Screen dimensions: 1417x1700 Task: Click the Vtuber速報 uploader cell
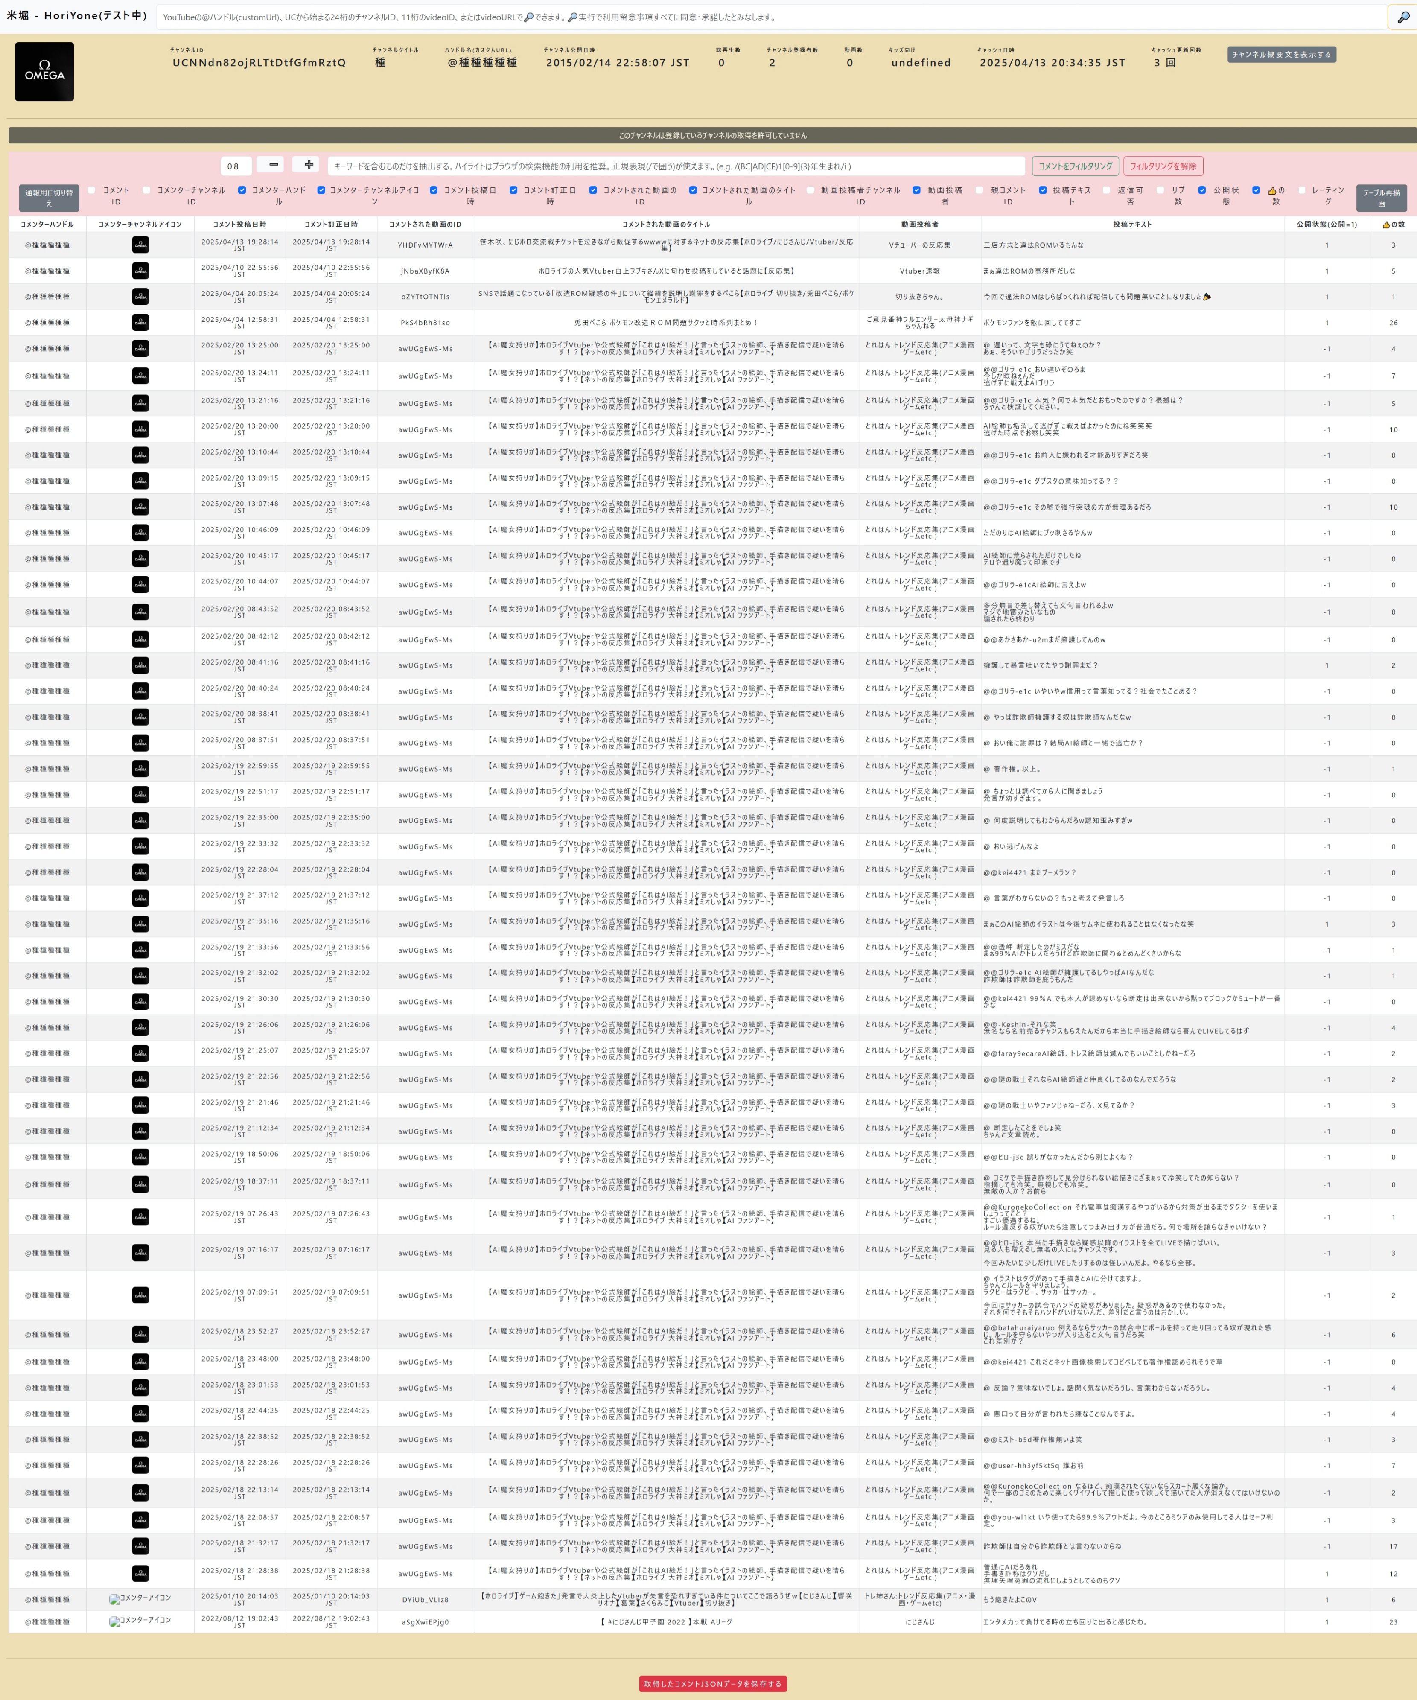point(920,271)
